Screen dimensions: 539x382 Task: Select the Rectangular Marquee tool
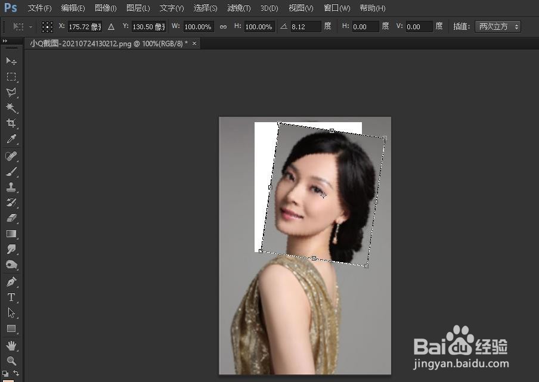click(12, 77)
